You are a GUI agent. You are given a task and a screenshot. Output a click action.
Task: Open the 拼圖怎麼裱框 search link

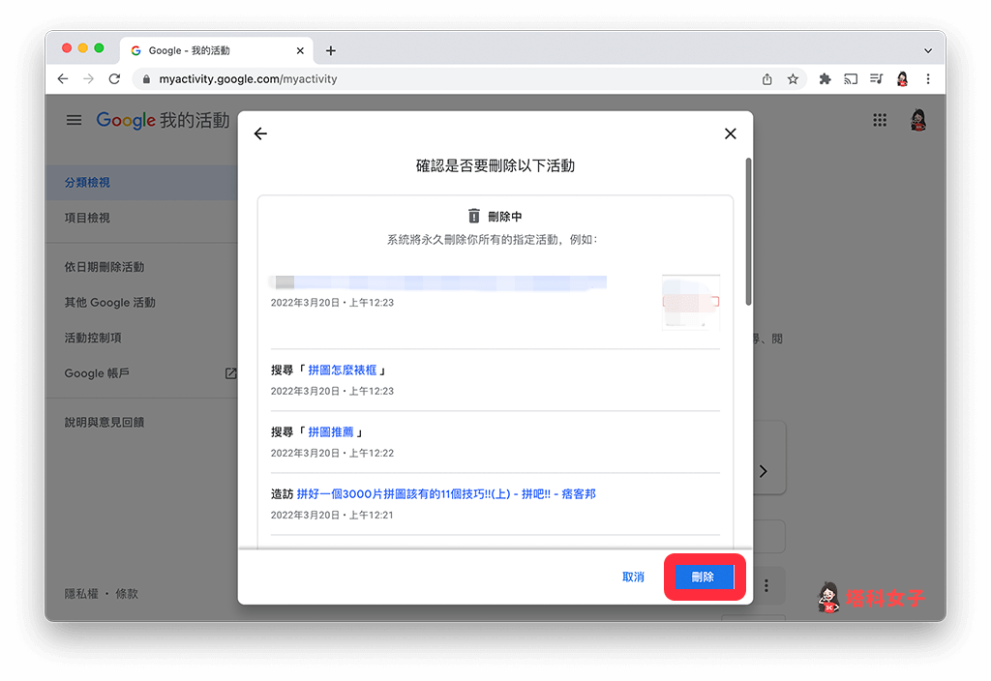342,370
